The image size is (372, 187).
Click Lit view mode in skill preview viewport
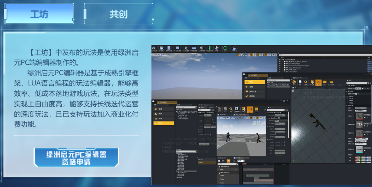pyautogui.click(x=233, y=118)
